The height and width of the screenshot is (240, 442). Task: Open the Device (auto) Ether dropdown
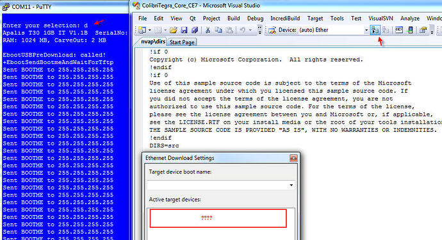366,30
